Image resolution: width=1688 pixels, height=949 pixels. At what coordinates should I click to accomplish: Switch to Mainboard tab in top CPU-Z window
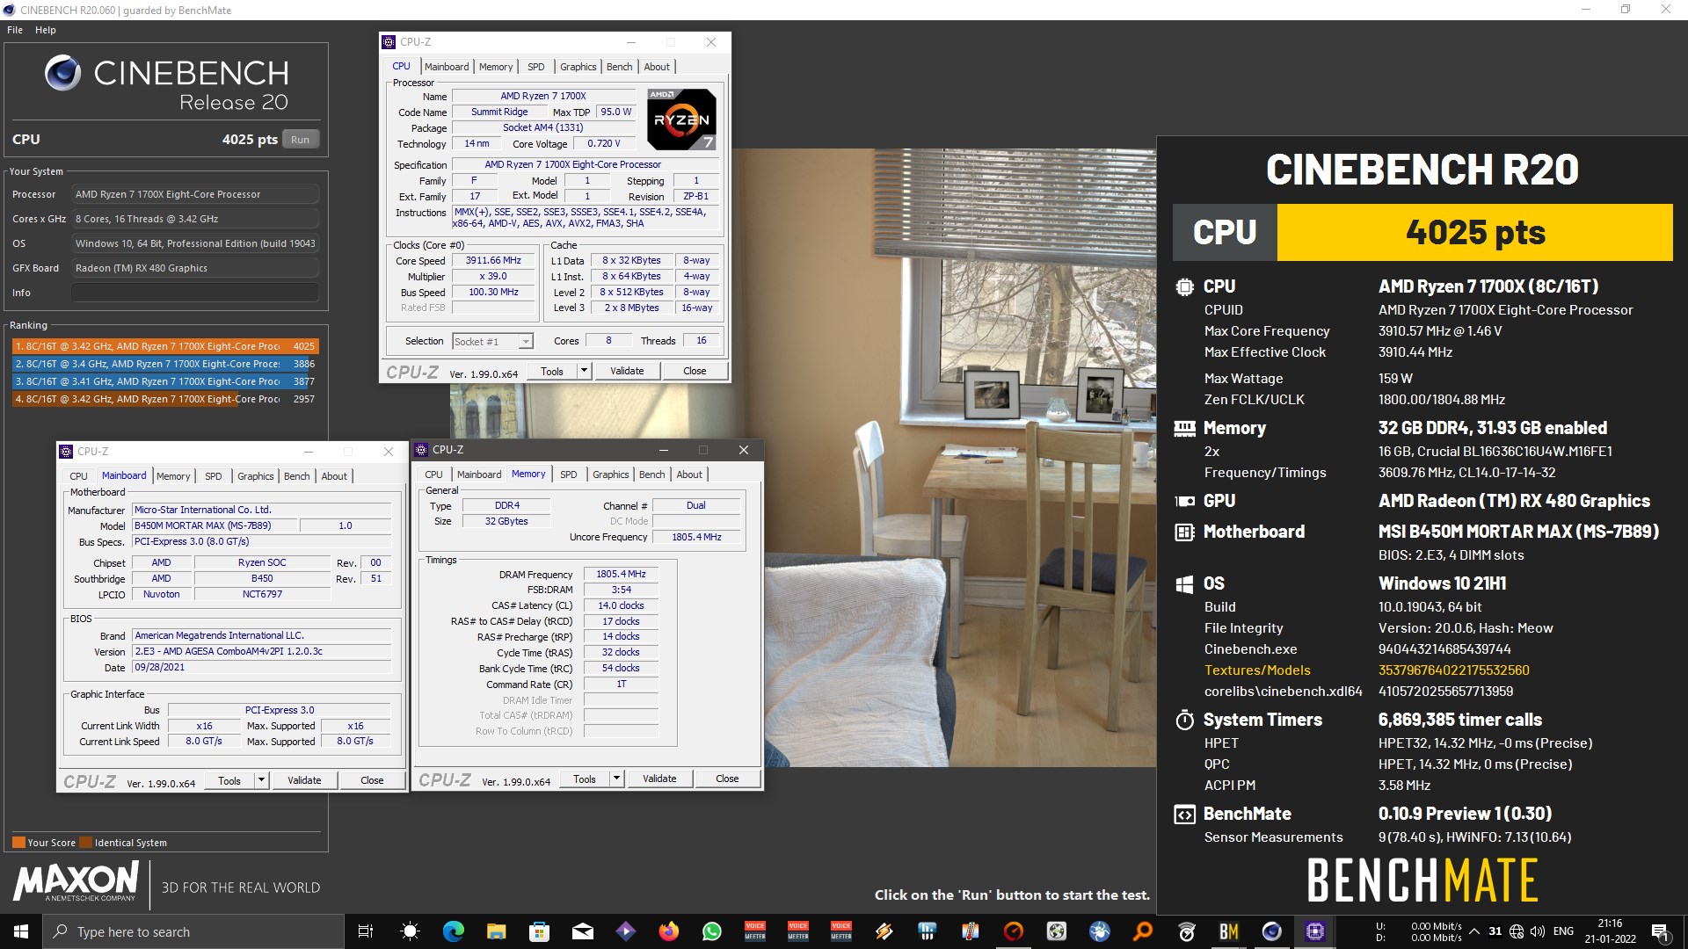[x=447, y=67]
